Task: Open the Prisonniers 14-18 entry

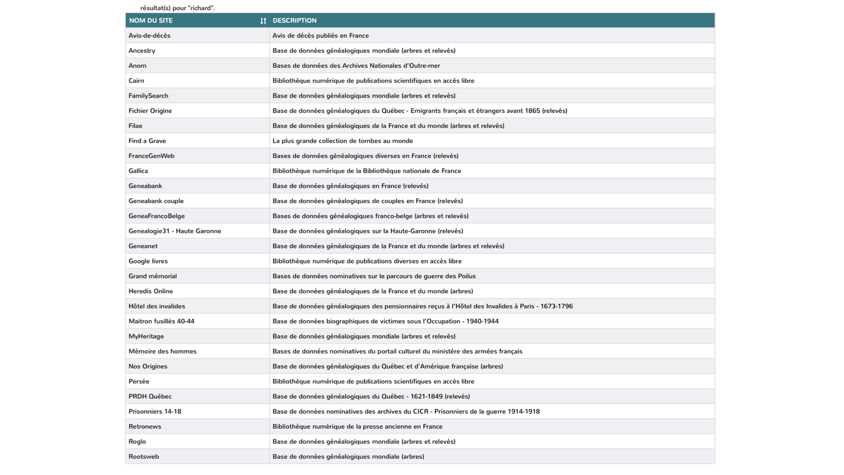Action: [x=155, y=412]
